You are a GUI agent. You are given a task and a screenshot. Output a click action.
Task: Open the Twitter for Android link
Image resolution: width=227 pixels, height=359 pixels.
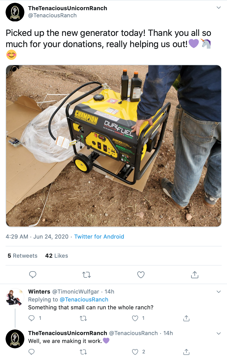[99, 237]
